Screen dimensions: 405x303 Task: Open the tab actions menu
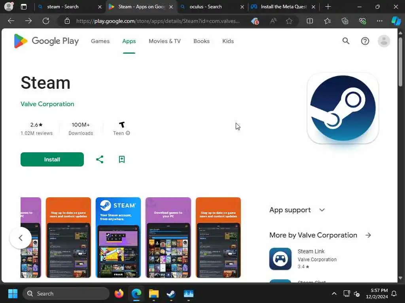click(x=23, y=7)
